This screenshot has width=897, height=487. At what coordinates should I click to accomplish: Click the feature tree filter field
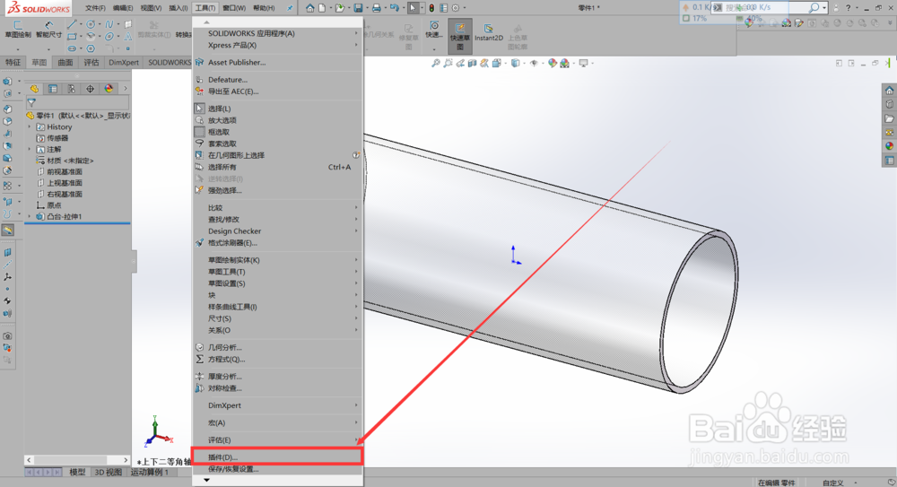(78, 103)
